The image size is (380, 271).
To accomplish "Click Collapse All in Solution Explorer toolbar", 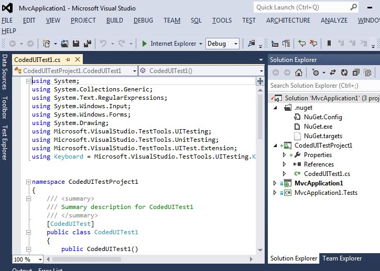I will click(x=356, y=72).
